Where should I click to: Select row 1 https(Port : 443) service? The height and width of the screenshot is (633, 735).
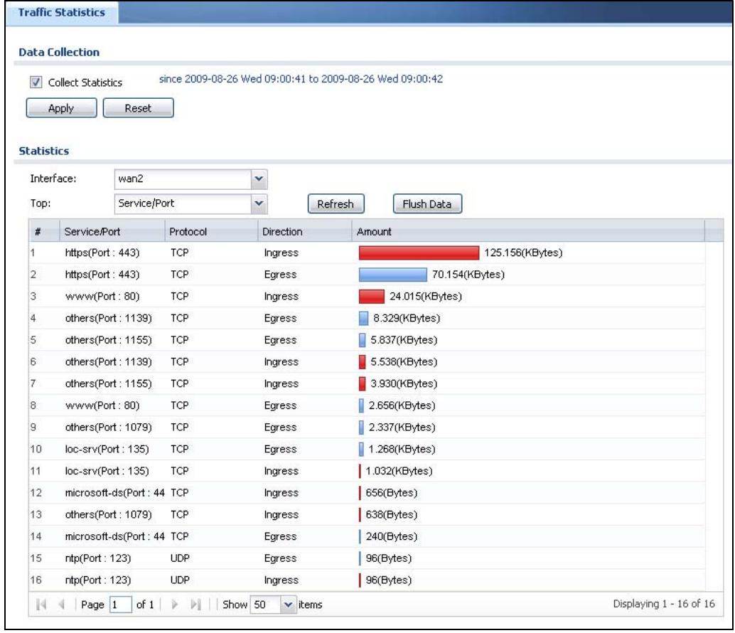coord(102,252)
